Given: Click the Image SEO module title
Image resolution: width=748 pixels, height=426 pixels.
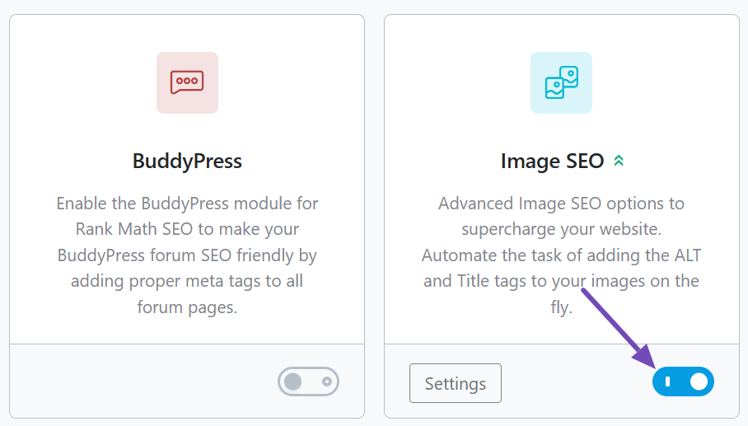Looking at the screenshot, I should pyautogui.click(x=552, y=161).
